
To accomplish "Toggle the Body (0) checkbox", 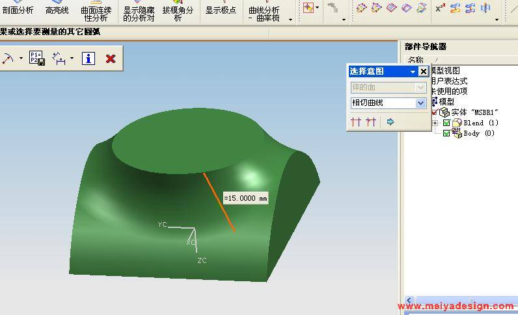I will coord(446,133).
